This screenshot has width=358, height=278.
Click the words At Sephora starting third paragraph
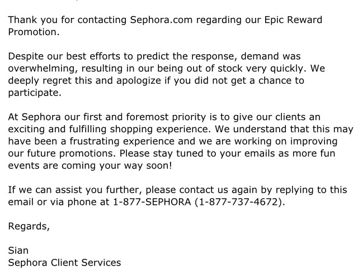click(x=35, y=117)
